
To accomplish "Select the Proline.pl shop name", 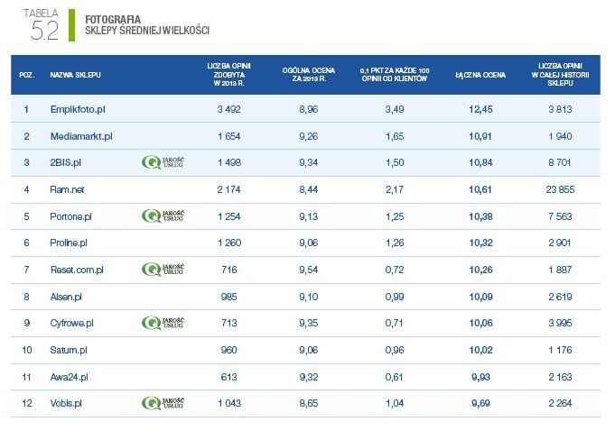I will 69,243.
